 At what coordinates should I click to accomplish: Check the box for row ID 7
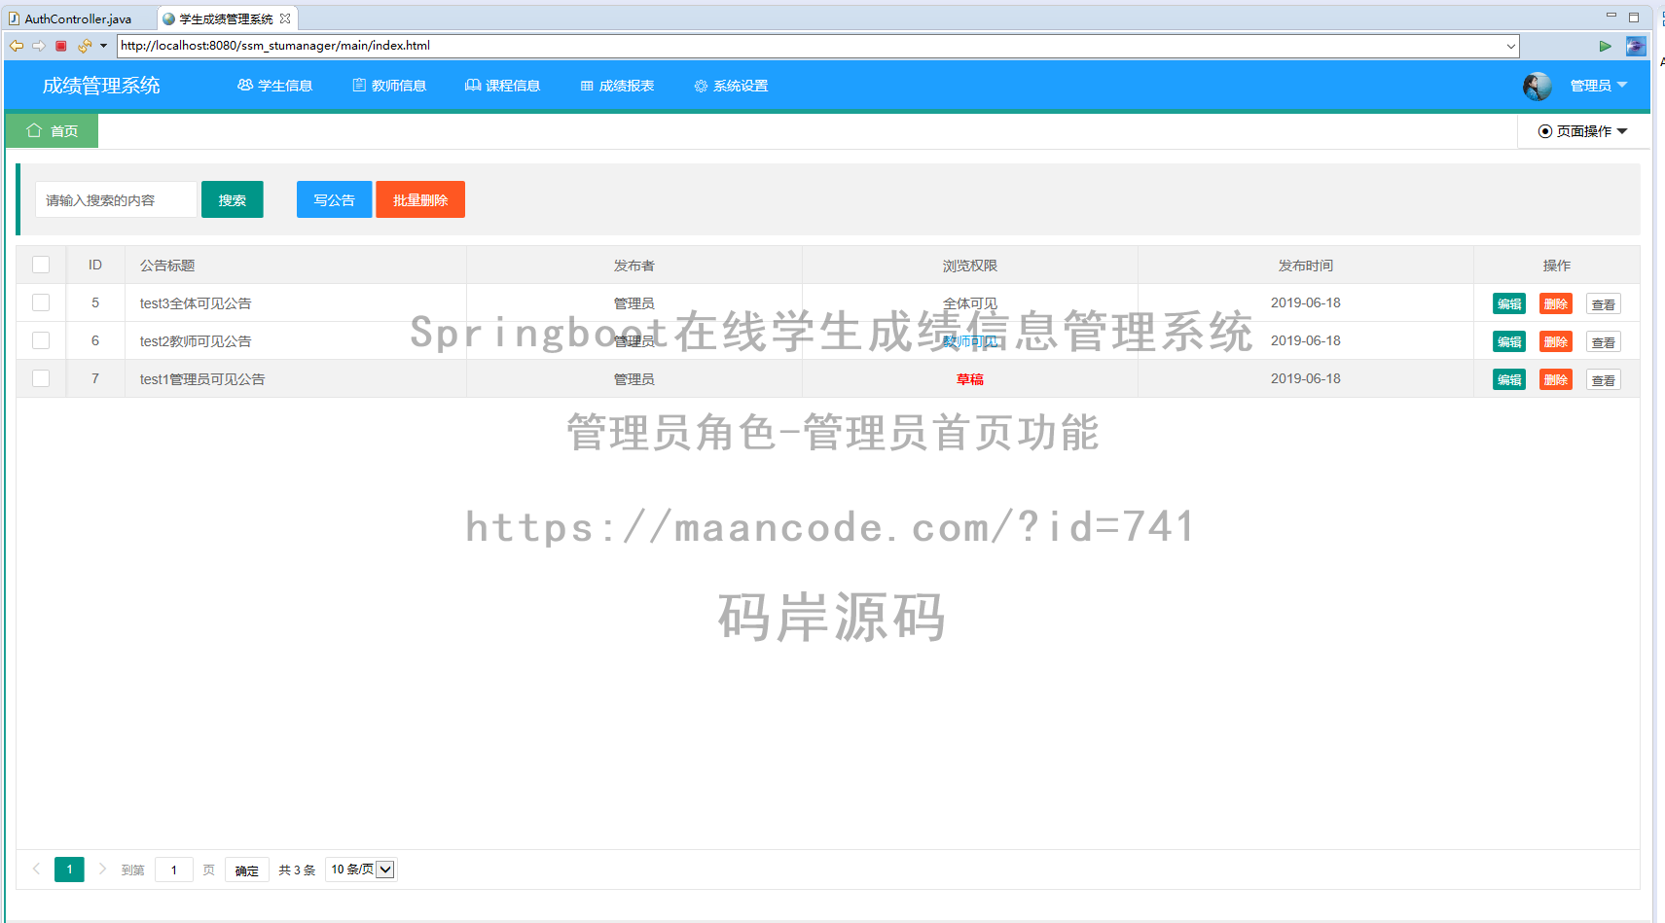click(x=41, y=378)
